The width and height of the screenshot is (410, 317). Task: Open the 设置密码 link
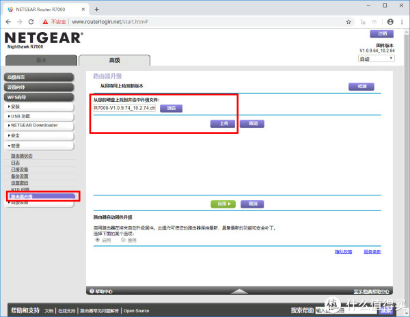pyautogui.click(x=20, y=183)
